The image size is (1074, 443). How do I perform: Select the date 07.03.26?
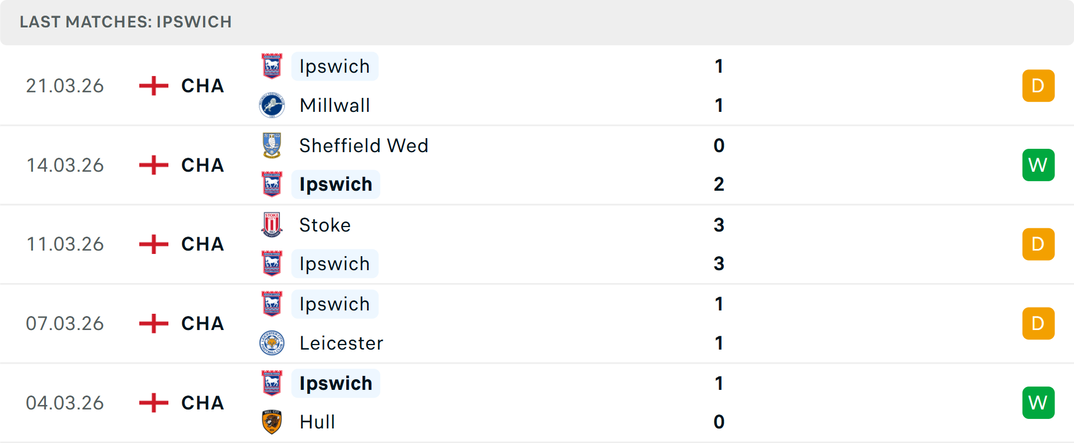[65, 323]
